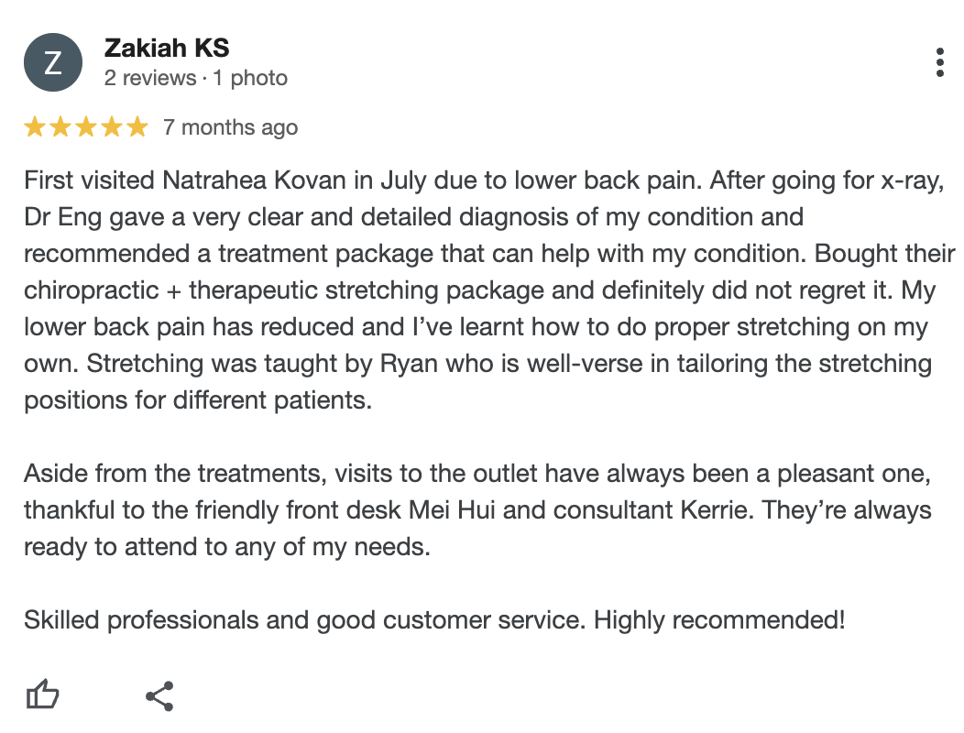The height and width of the screenshot is (733, 964).
Task: Click the fourth rating star
Action: pos(113,126)
